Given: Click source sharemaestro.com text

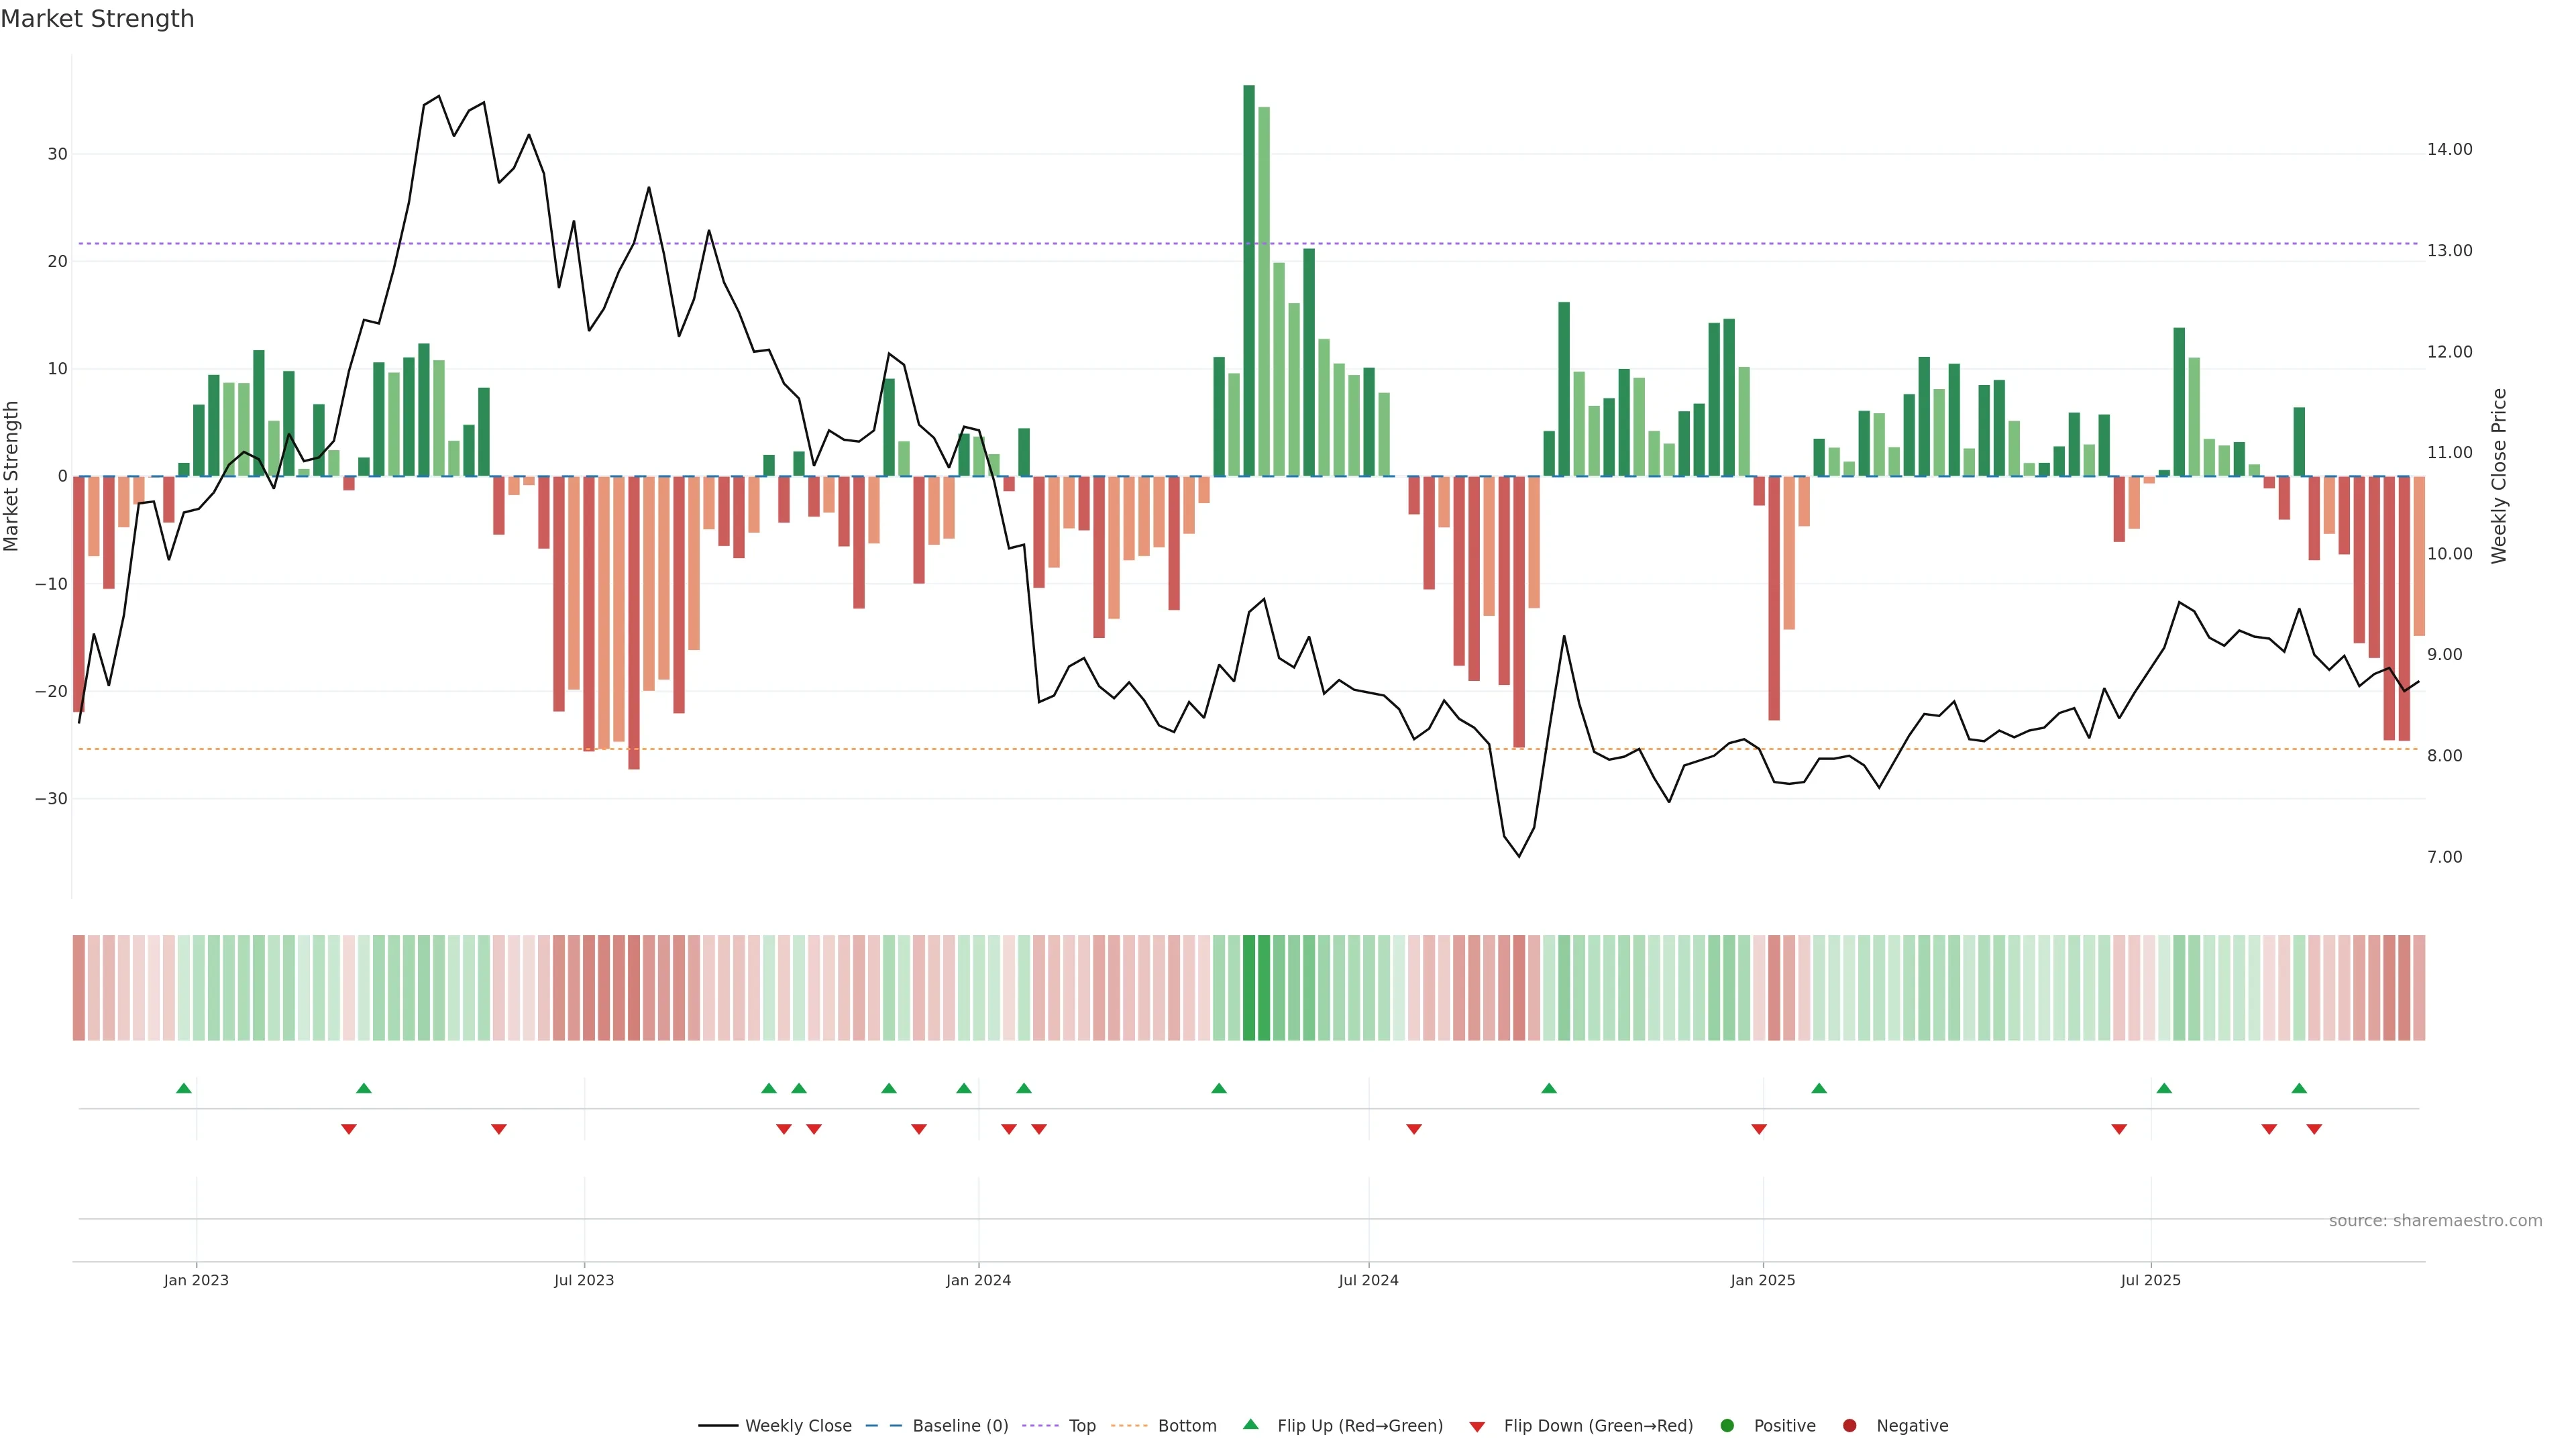Looking at the screenshot, I should coord(2435,1220).
